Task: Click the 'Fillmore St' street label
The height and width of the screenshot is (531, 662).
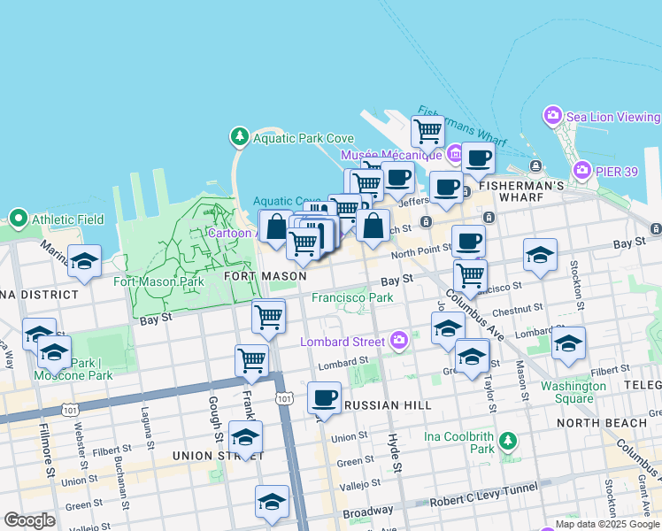Action: point(47,450)
